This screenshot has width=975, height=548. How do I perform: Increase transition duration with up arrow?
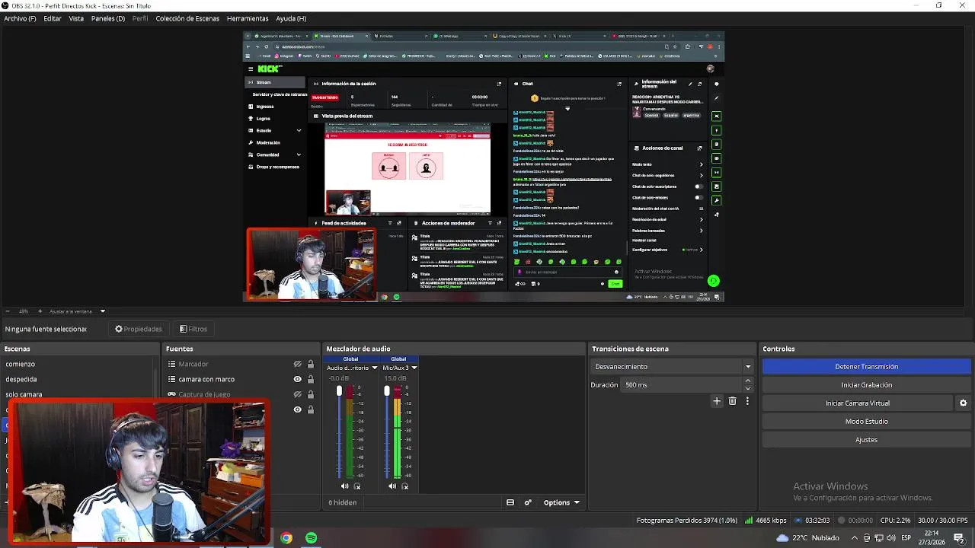747,381
